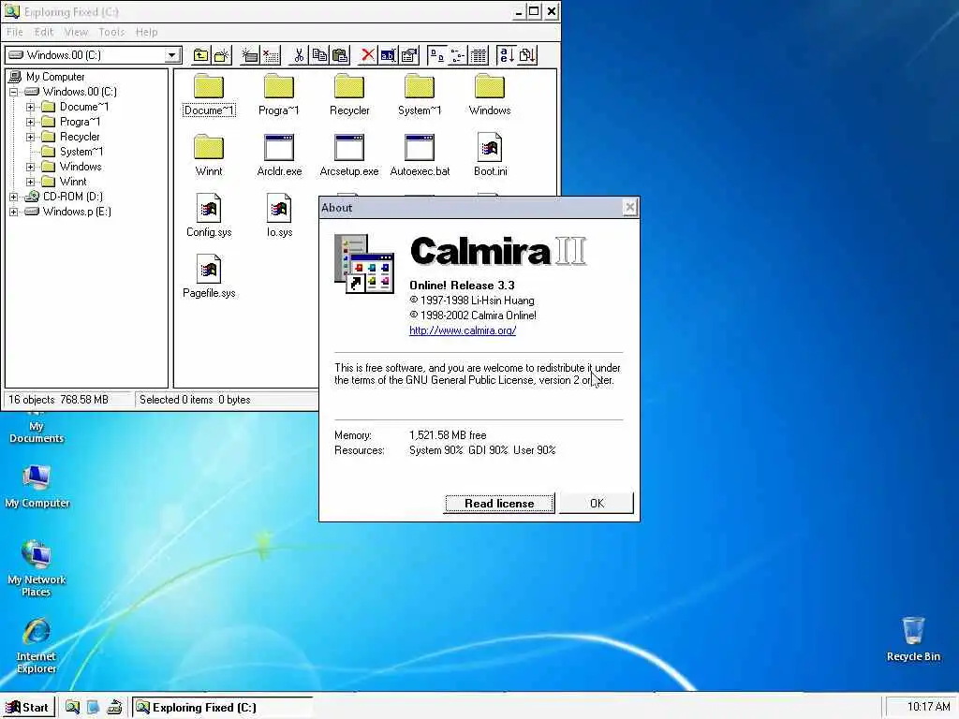Click the Sort alphabetically toolbar icon
Screen dimensions: 959x719
(506, 55)
